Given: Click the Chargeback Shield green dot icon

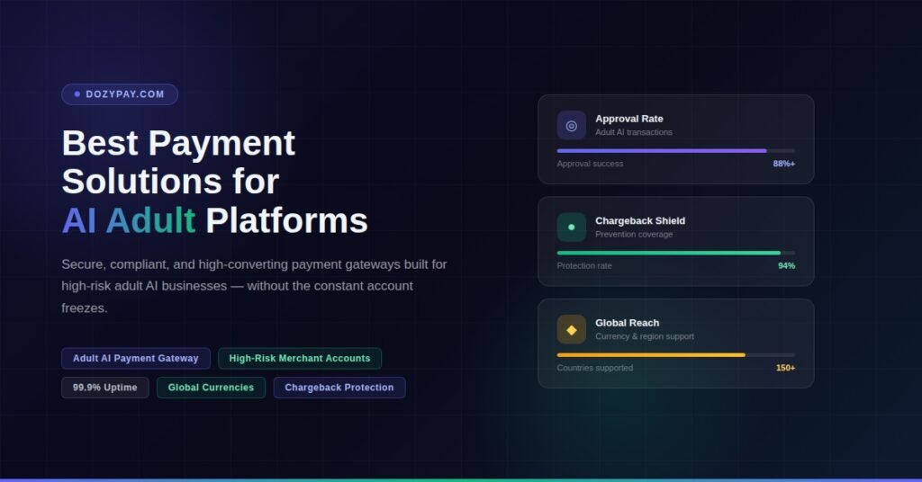Looking at the screenshot, I should pos(571,228).
